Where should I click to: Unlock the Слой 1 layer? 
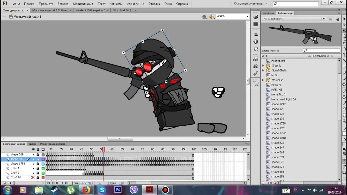38,168
